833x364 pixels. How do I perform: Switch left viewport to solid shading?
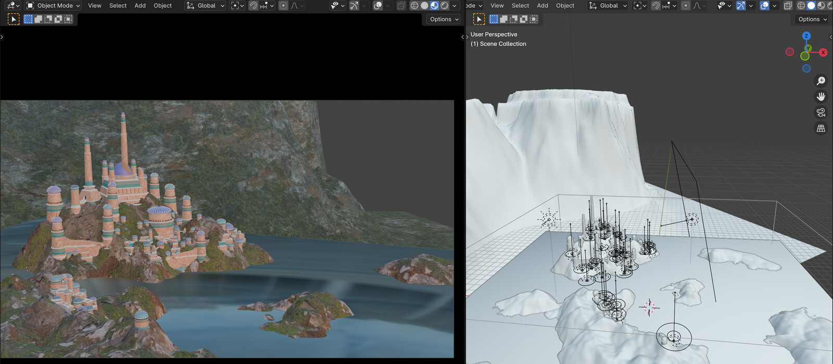(x=424, y=6)
